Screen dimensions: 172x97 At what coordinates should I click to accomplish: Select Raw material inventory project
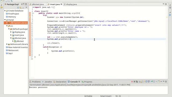(x=18, y=47)
